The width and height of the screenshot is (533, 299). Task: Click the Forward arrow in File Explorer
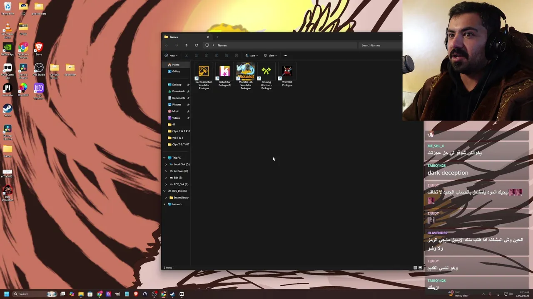176,45
